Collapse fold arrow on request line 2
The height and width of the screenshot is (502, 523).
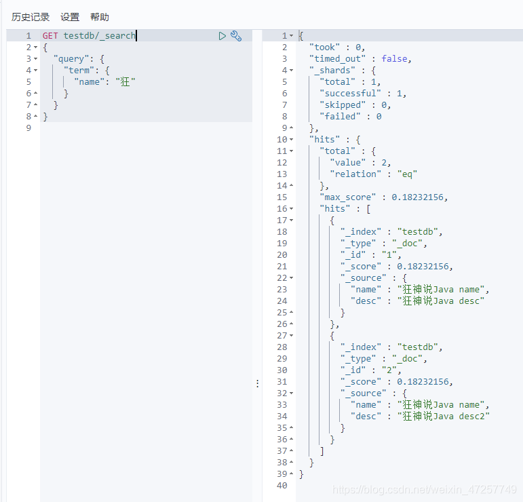[36, 47]
